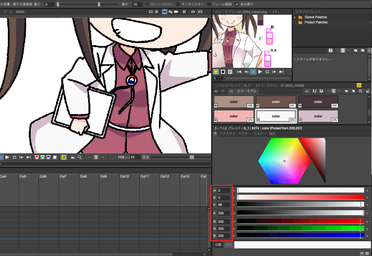Image resolution: width=372 pixels, height=256 pixels.
Task: Select black background icon in color model viewer
Action: click(223, 72)
